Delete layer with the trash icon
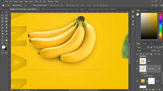This screenshot has width=163, height=91. (160, 90)
